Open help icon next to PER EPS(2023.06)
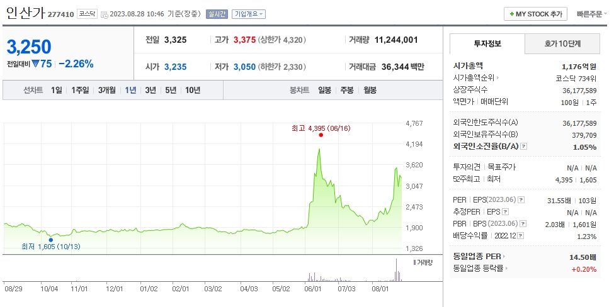Viewport: 614px width, 307px height. coord(521,200)
